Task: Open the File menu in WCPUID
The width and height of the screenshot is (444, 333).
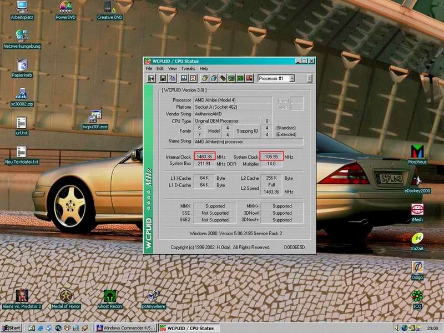Action: click(x=149, y=68)
